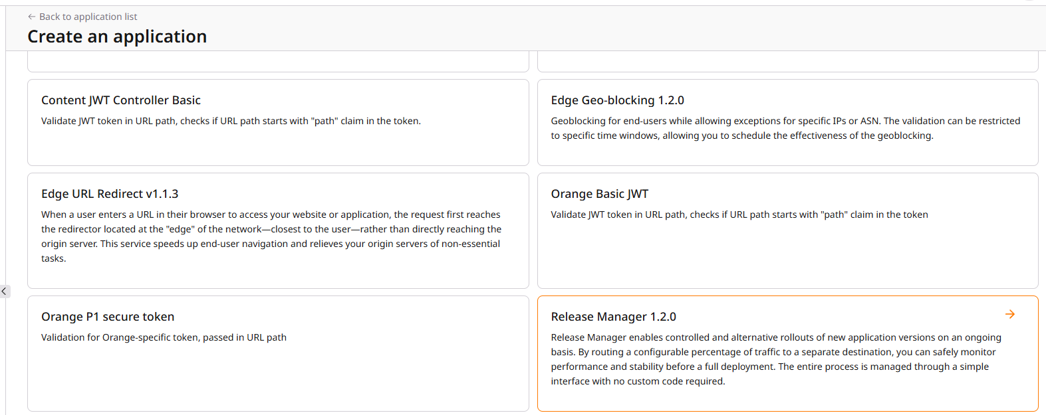
Task: Click "Validation for Orange-specific token" description
Action: pos(164,337)
